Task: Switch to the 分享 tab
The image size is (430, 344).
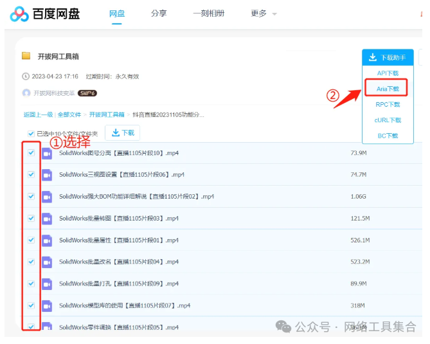Action: pyautogui.click(x=159, y=13)
